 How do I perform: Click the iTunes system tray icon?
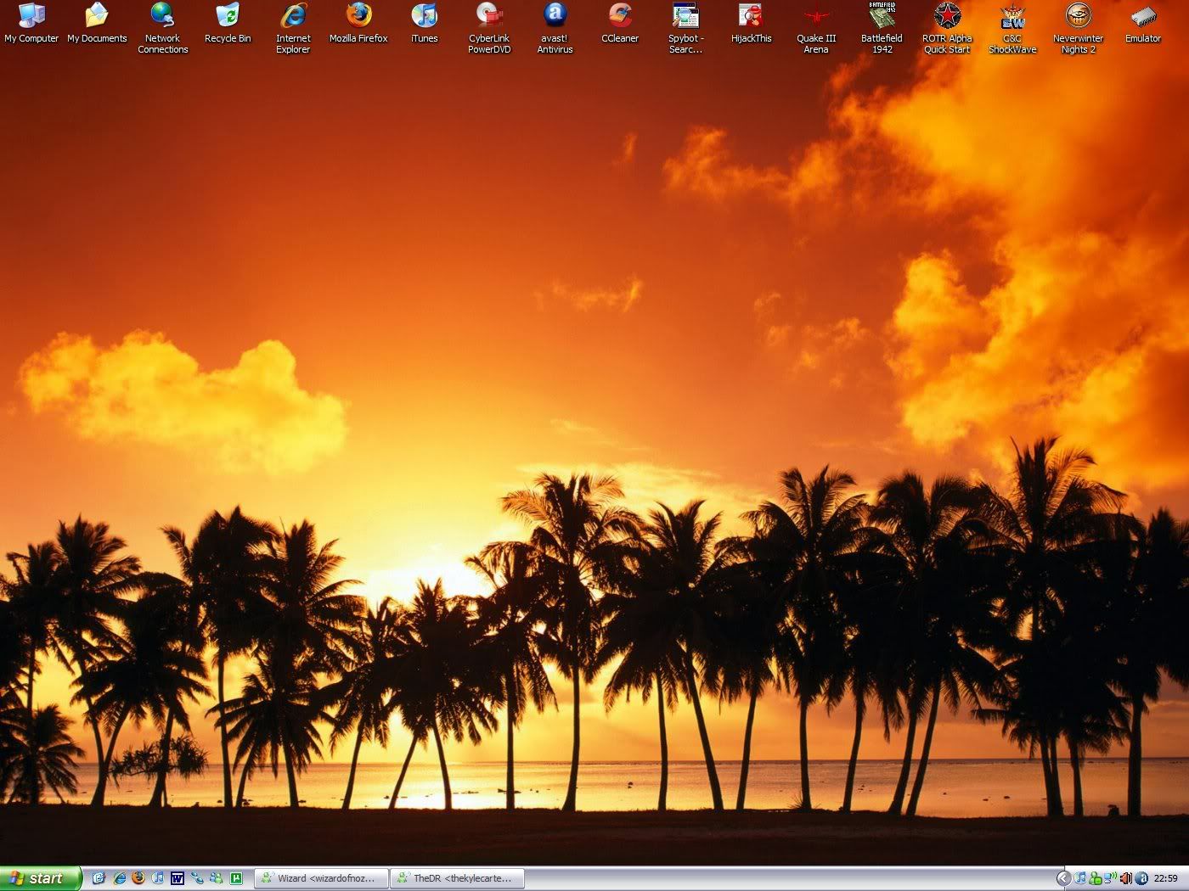point(1080,878)
